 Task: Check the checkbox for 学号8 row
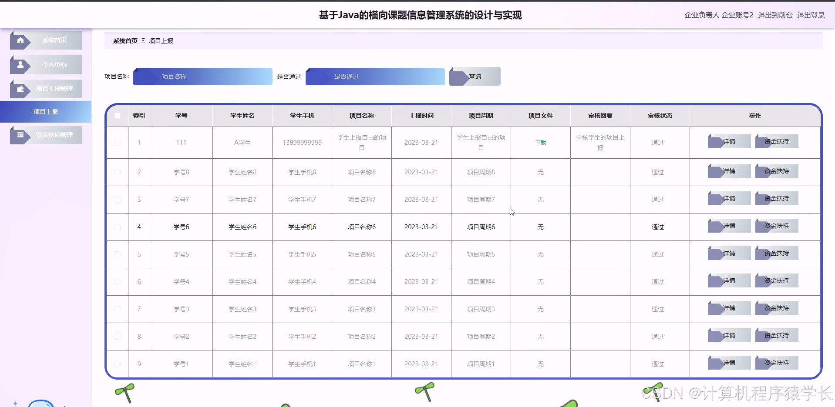(x=117, y=172)
